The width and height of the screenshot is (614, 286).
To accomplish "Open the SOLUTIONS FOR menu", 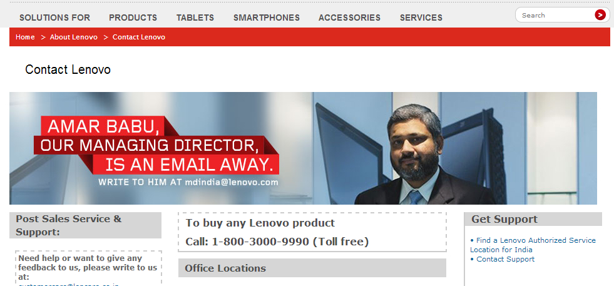I will pos(55,18).
